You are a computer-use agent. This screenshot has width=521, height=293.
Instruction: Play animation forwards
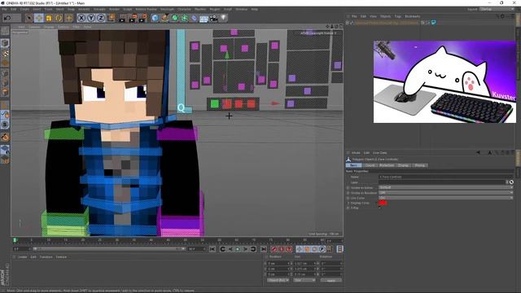click(x=238, y=249)
